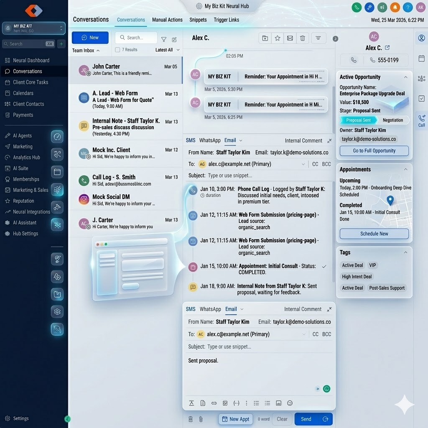Viewport: 428px width, 428px height.
Task: Click the green plus button in sidebar
Action: pyautogui.click(x=61, y=43)
